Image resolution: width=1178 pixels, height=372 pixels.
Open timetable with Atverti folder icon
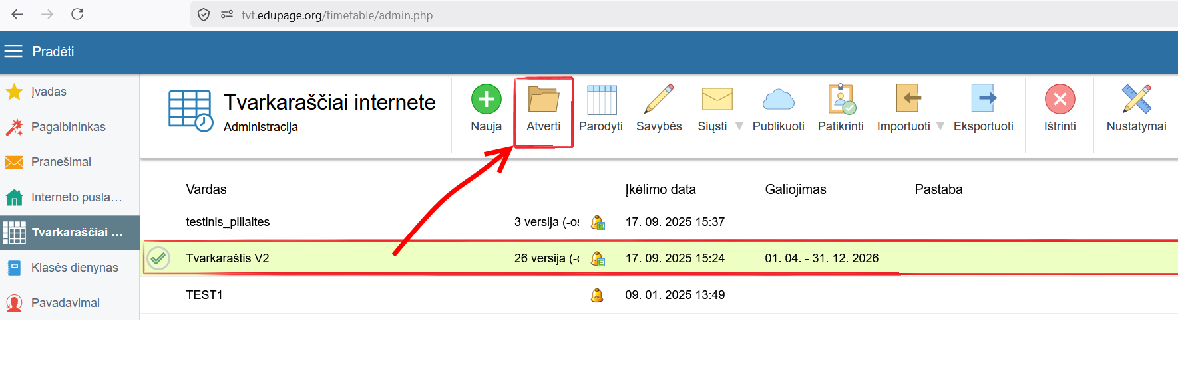pos(543,100)
